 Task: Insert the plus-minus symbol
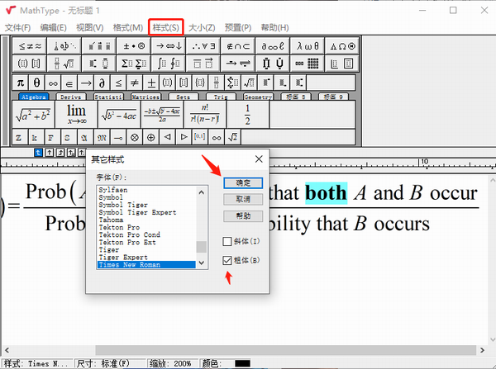coord(151,83)
